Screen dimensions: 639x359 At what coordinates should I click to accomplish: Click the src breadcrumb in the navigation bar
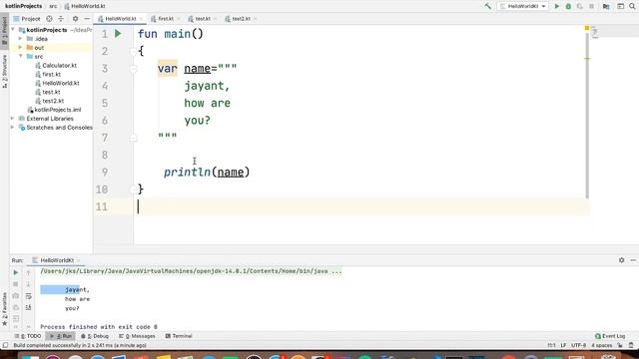53,6
